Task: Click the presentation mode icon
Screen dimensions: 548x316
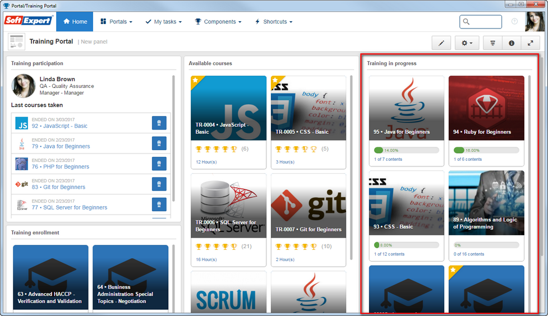Action: pyautogui.click(x=493, y=43)
